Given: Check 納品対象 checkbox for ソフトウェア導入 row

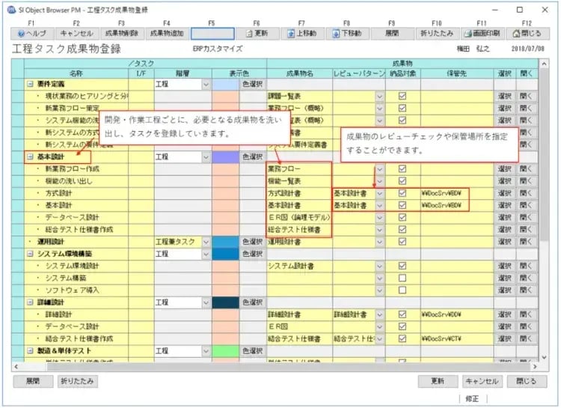Looking at the screenshot, I should (402, 290).
